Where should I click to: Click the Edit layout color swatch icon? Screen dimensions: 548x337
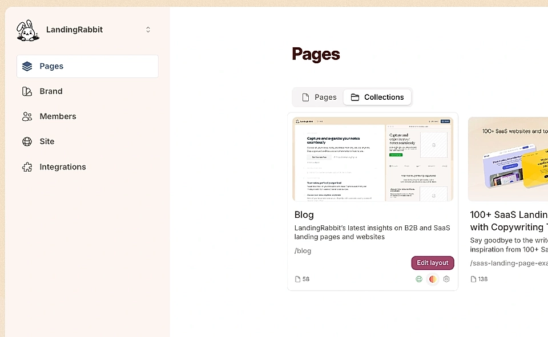click(x=433, y=279)
